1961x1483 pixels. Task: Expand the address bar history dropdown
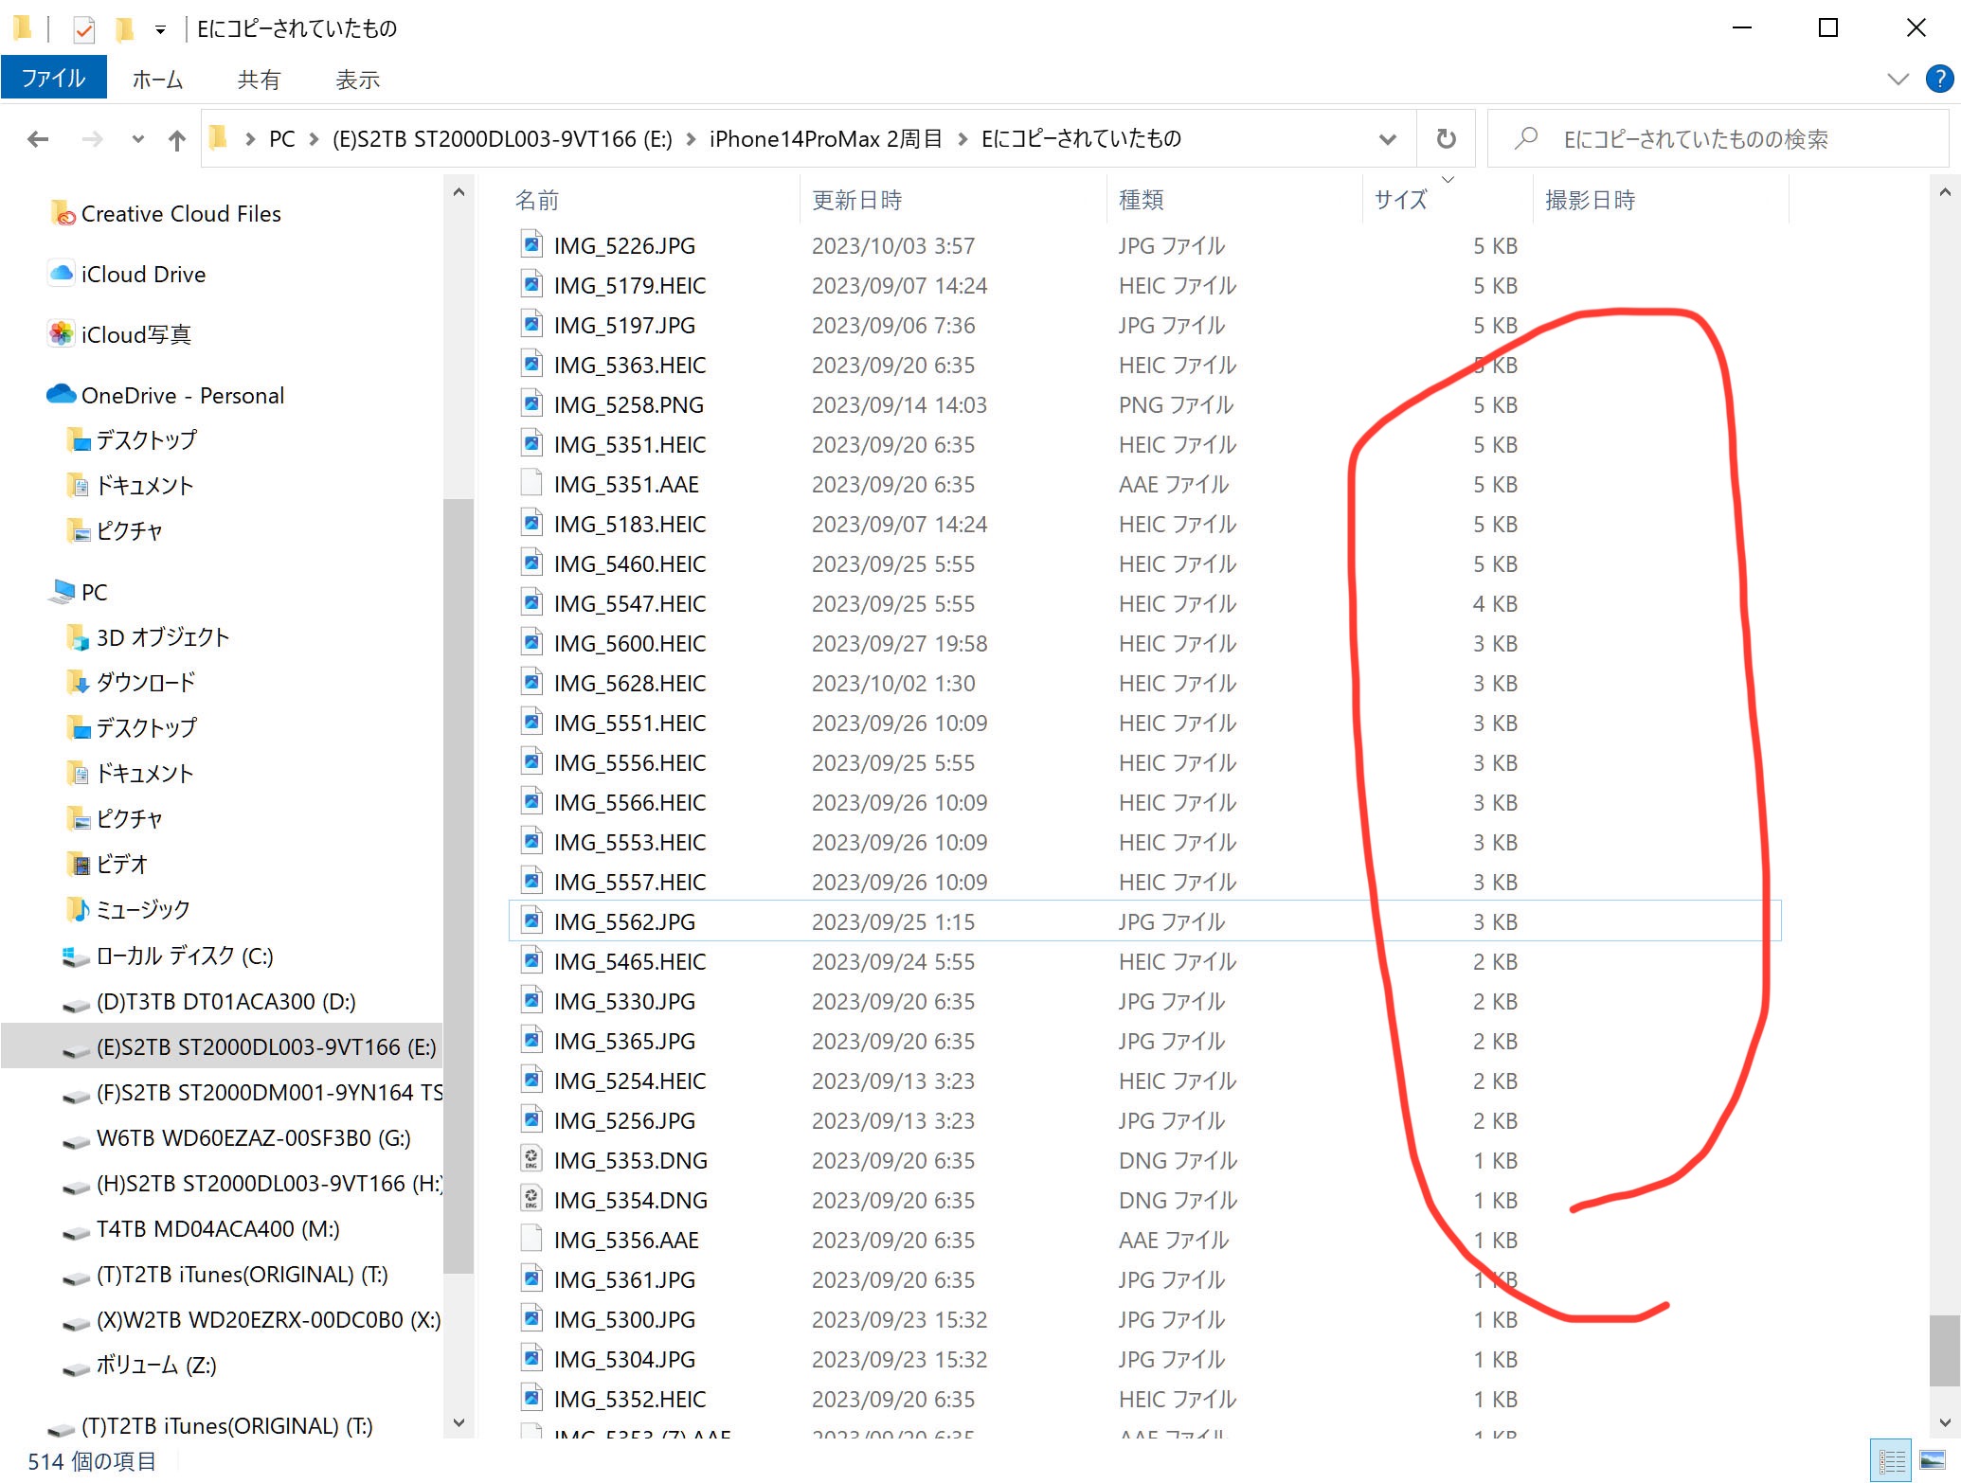1387,140
